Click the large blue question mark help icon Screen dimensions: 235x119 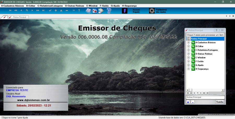109,11
